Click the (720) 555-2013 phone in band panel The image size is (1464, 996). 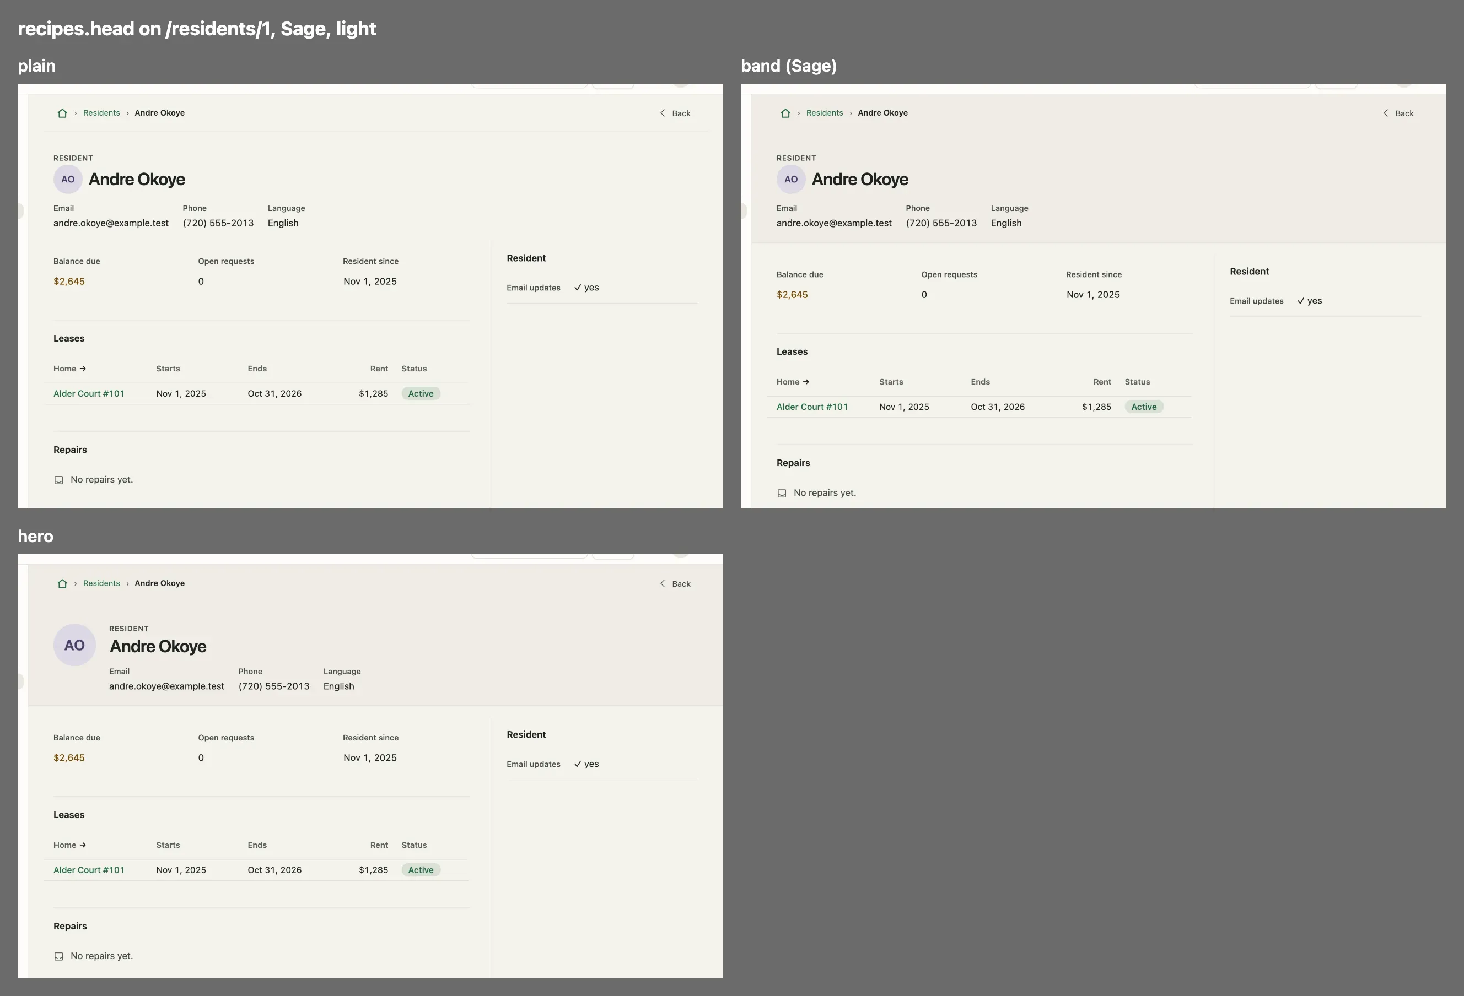(941, 223)
